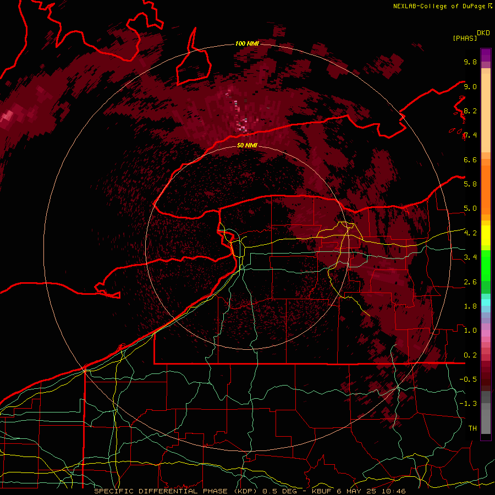Click the Specific Differential Phase caption at bottom
The height and width of the screenshot is (495, 495).
click(250, 491)
